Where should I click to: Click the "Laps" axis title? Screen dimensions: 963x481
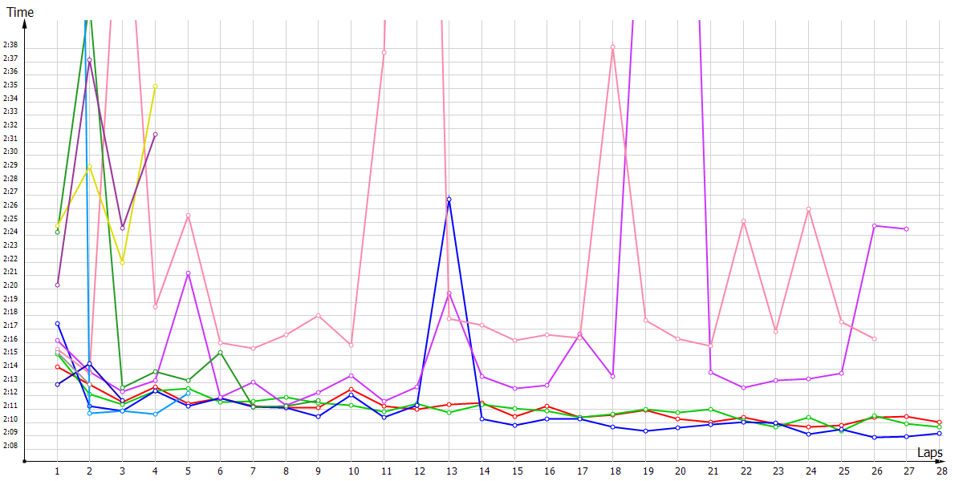[x=929, y=453]
